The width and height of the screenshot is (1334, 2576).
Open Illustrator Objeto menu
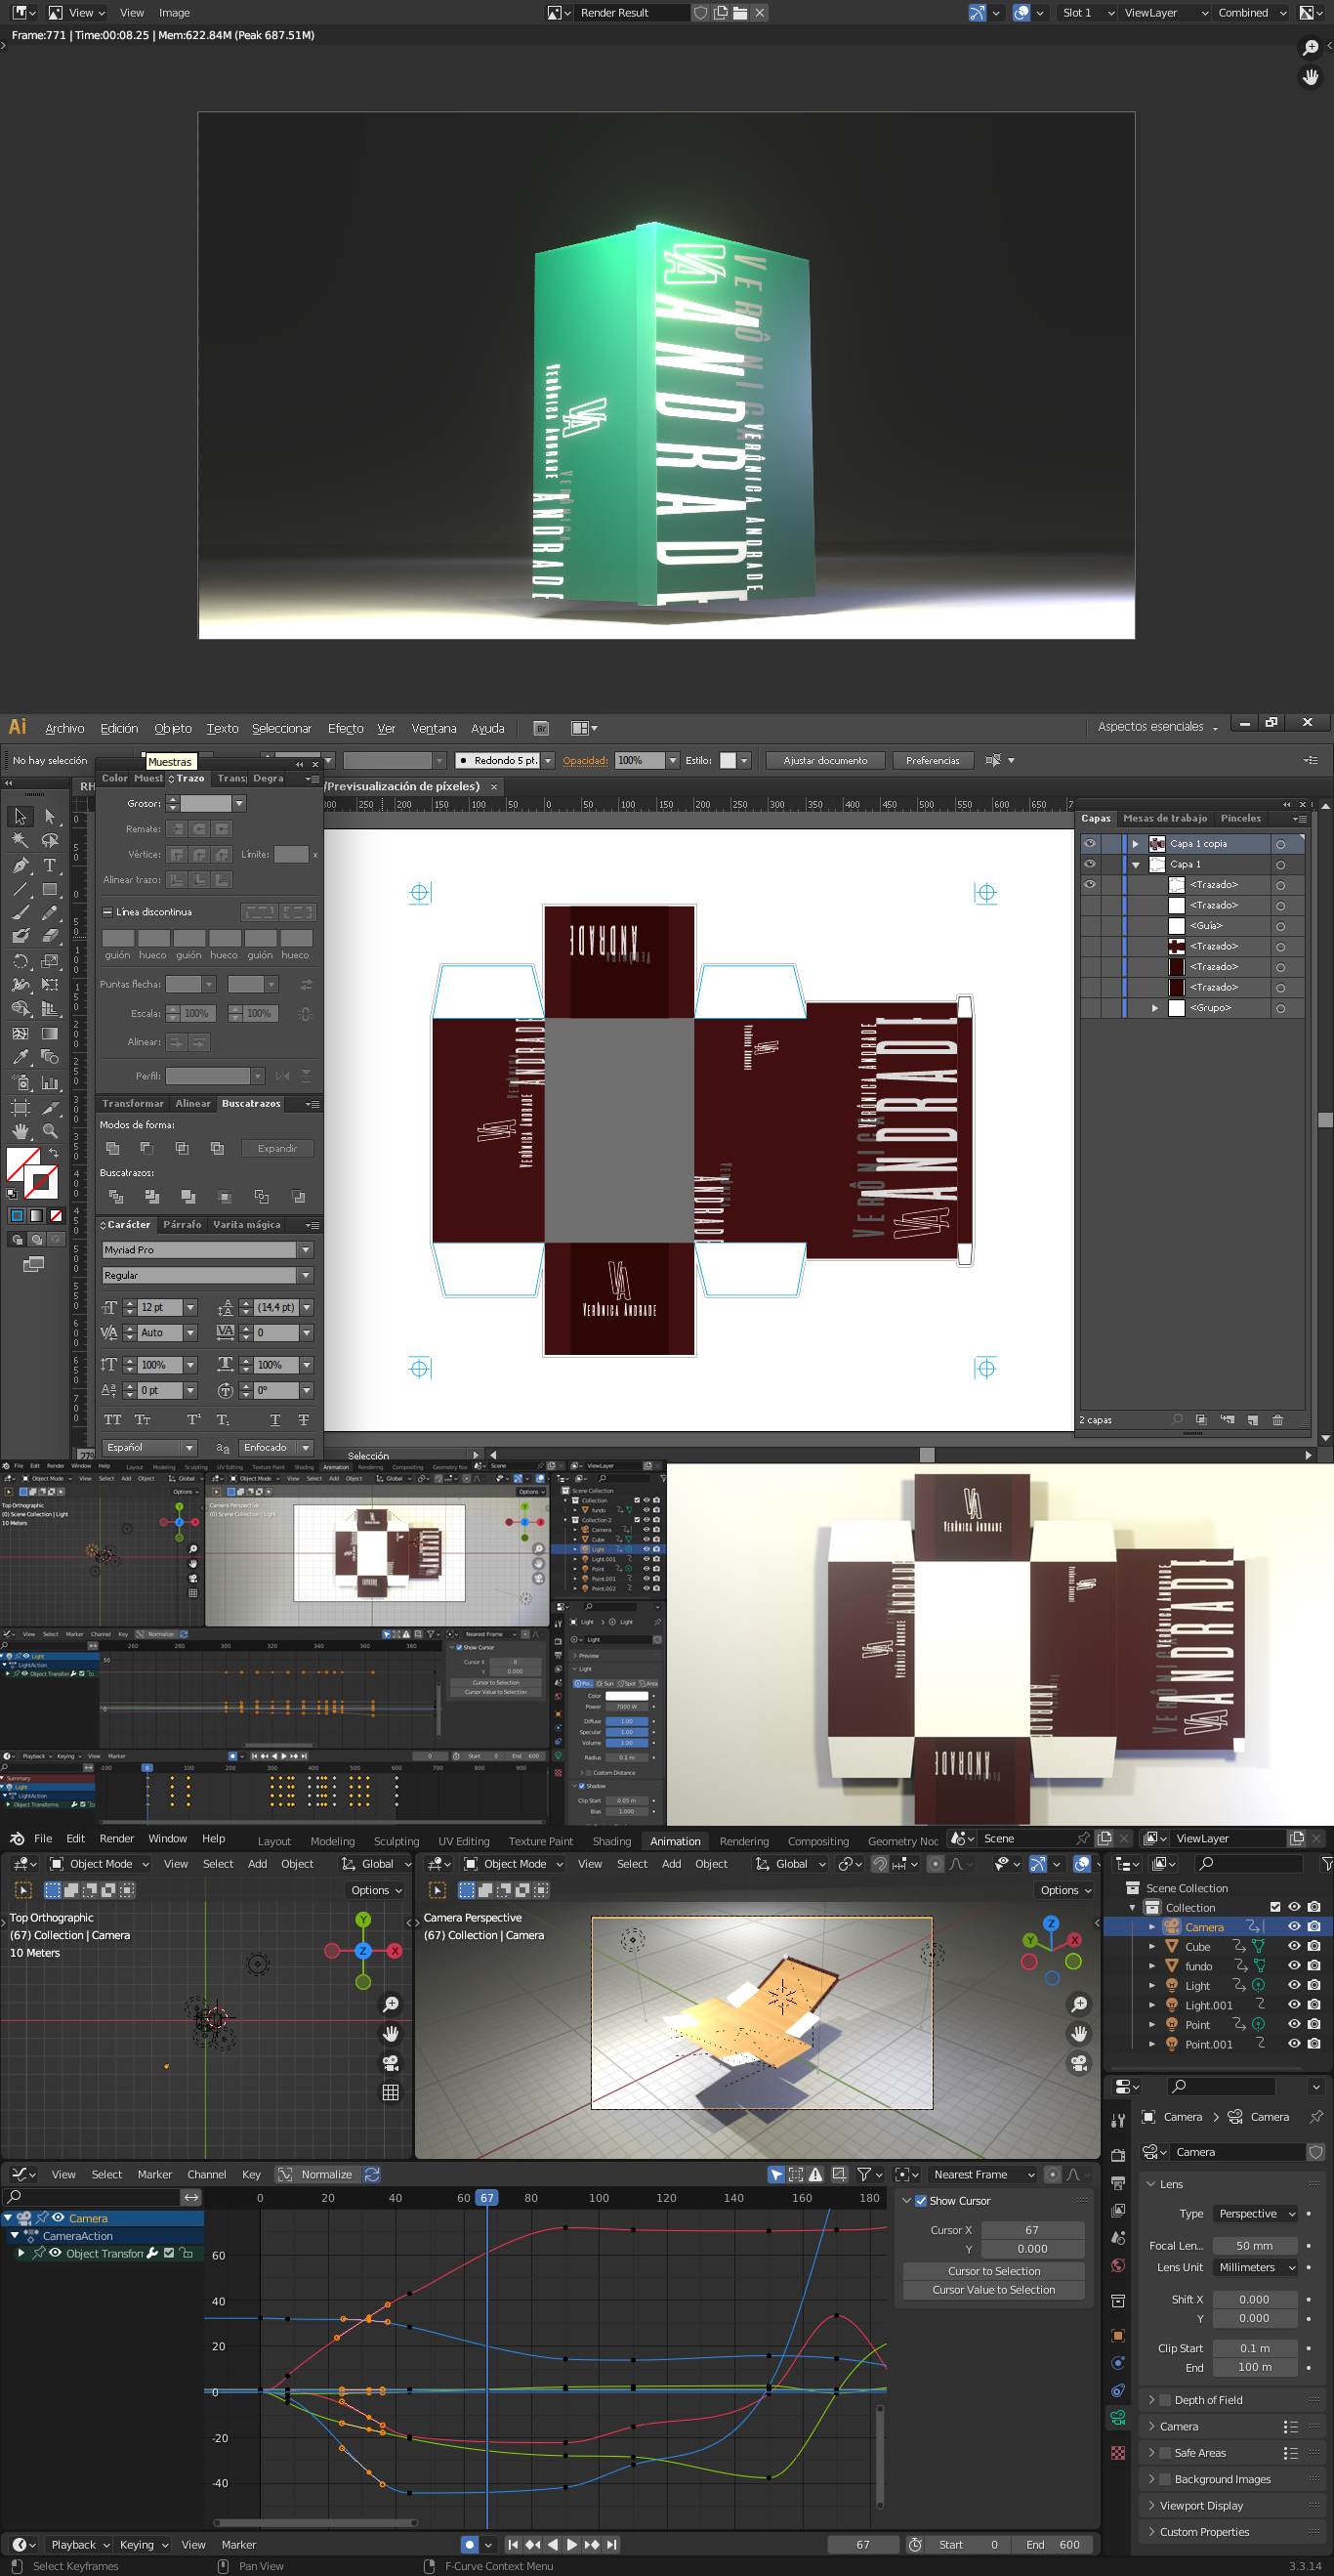(173, 728)
